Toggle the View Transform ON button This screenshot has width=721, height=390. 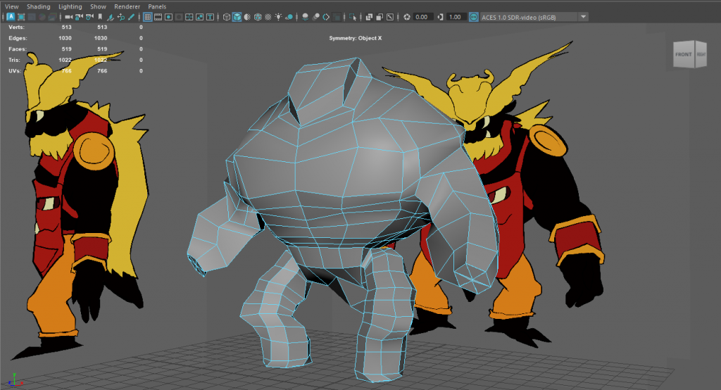(474, 17)
